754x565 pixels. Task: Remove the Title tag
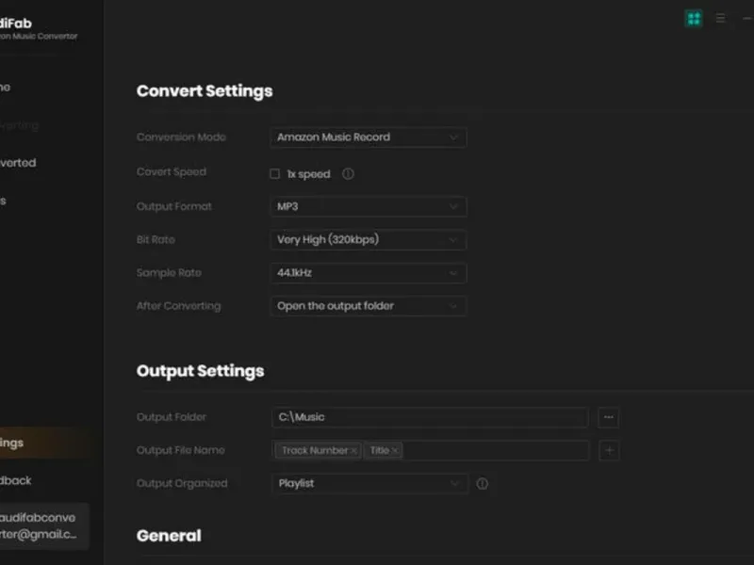pos(395,451)
